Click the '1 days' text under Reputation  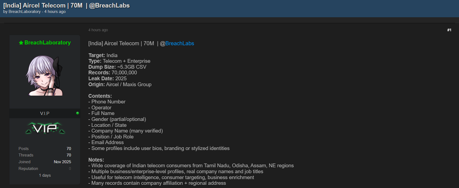(45, 175)
